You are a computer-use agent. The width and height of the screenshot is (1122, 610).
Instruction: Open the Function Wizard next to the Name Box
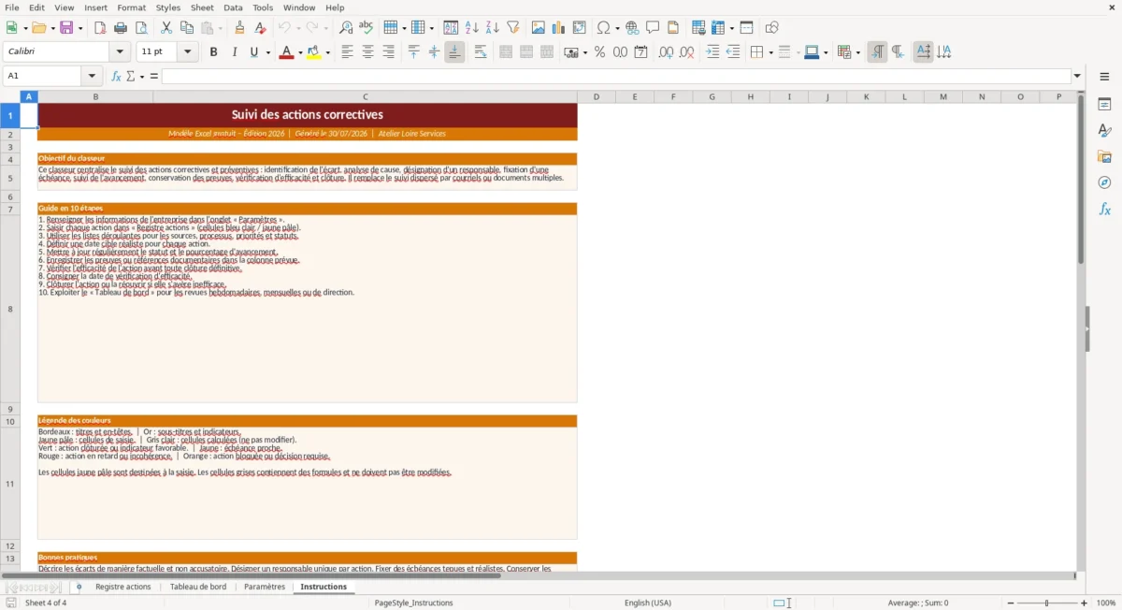[116, 76]
